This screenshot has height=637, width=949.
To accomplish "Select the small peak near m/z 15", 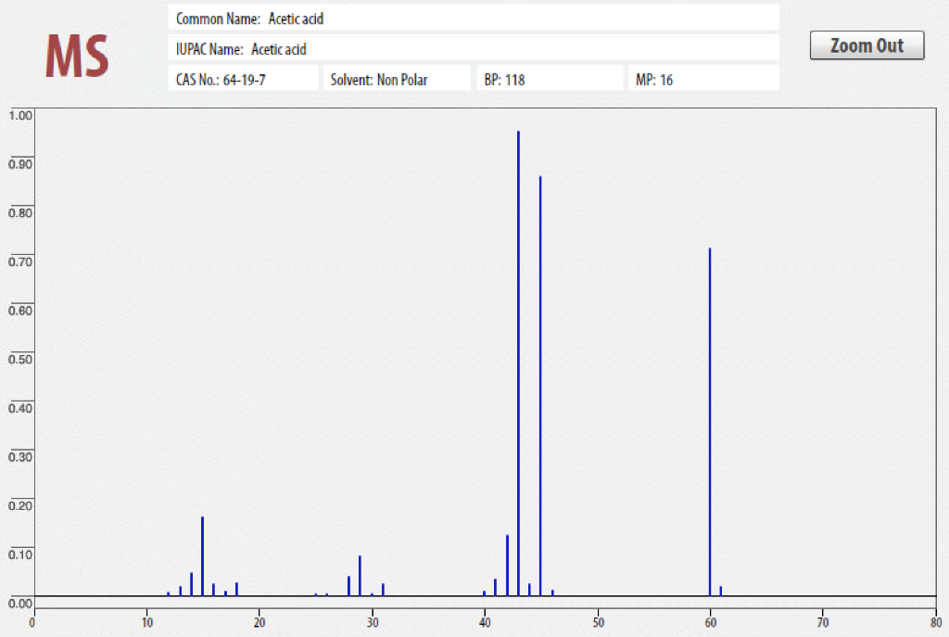I will point(202,556).
